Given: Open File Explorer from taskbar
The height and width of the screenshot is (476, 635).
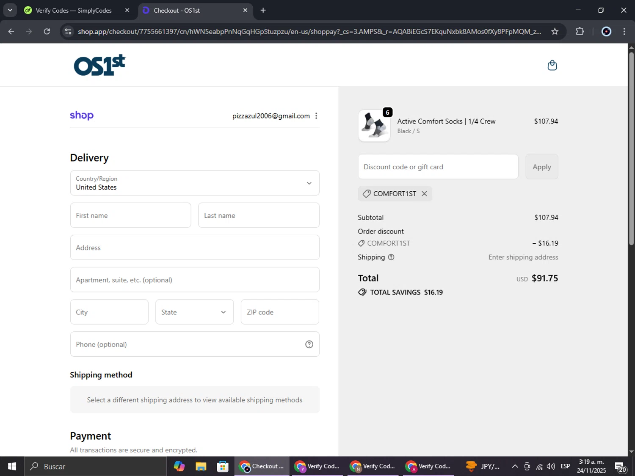Looking at the screenshot, I should (x=201, y=466).
